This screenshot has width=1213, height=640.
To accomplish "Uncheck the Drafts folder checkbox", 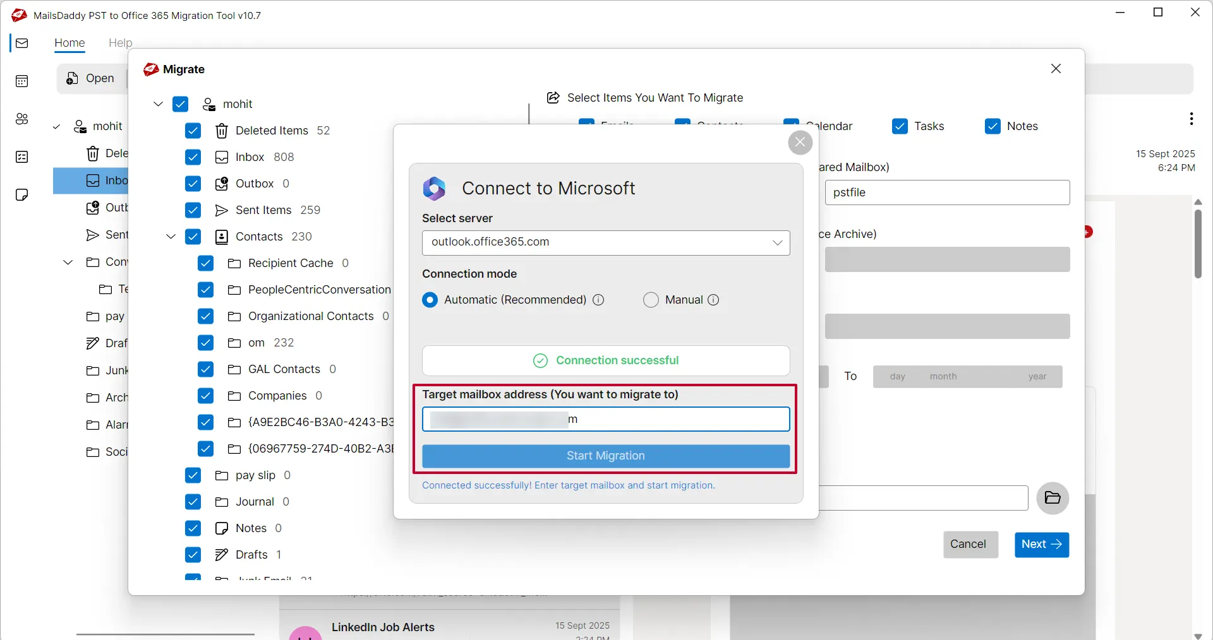I will pyautogui.click(x=193, y=555).
